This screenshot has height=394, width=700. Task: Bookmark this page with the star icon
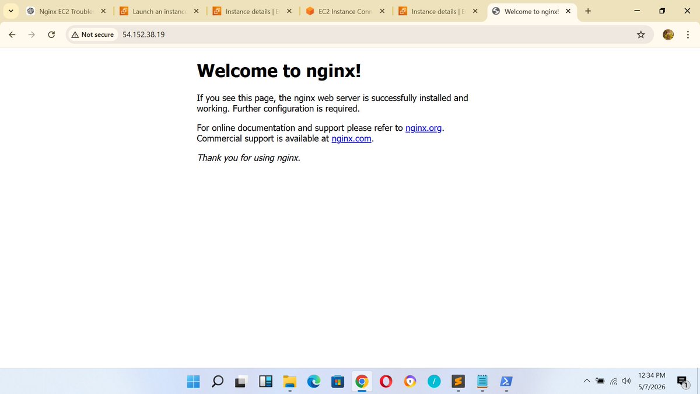(x=641, y=34)
